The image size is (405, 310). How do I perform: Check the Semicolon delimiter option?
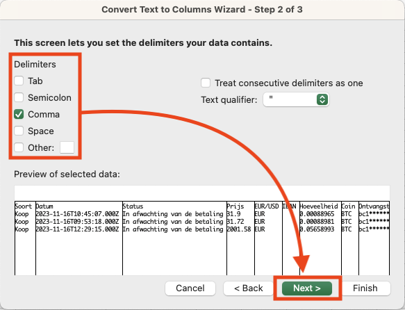coord(19,97)
